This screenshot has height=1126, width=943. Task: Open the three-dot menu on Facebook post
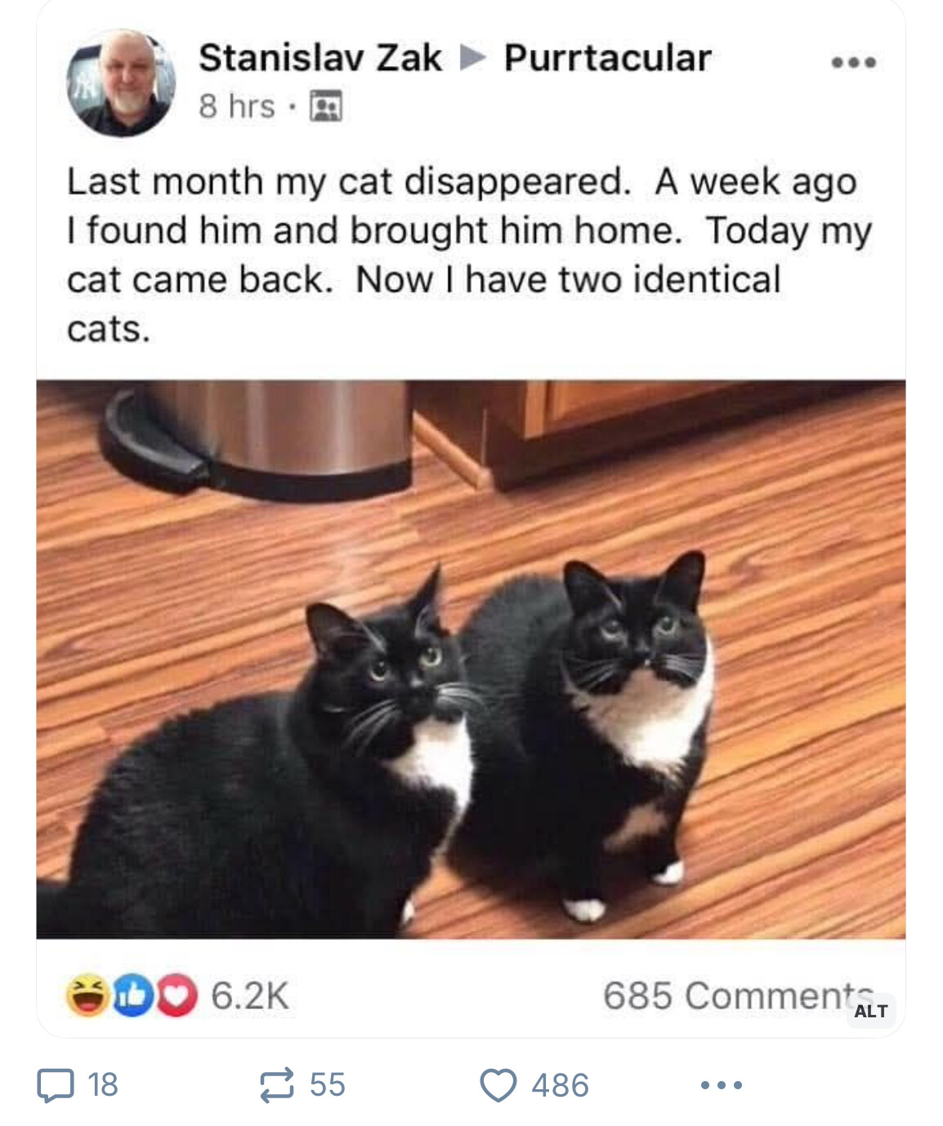tap(854, 63)
